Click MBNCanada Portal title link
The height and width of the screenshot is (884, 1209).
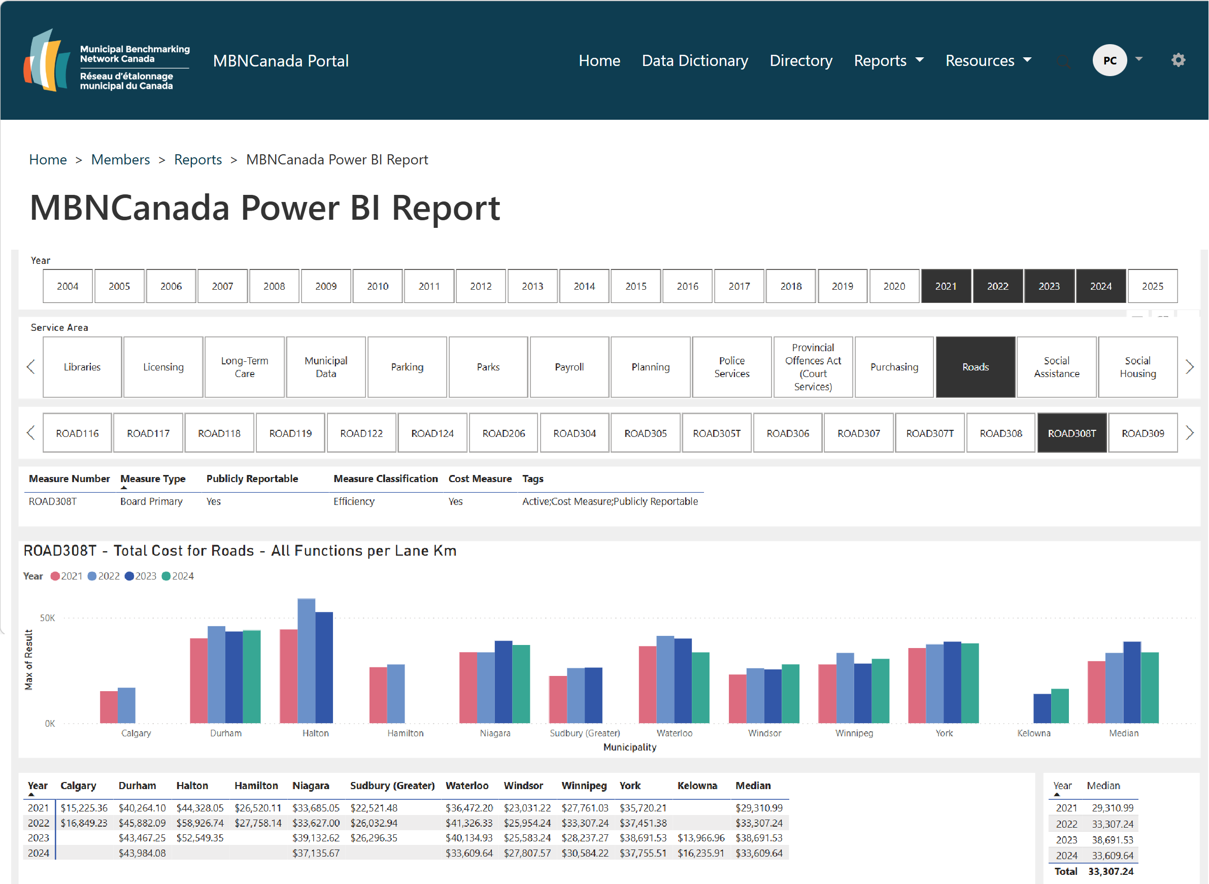281,60
